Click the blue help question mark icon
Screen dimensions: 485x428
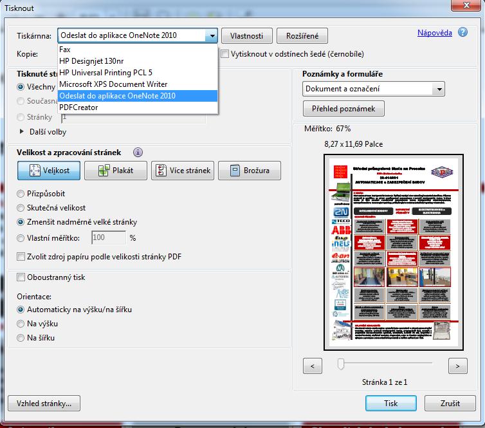coord(462,32)
